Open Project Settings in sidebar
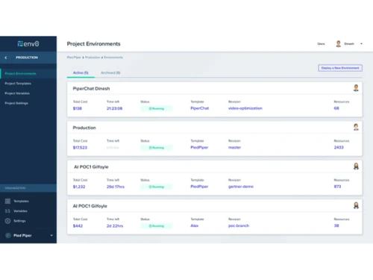The height and width of the screenshot is (280, 373). tap(16, 103)
